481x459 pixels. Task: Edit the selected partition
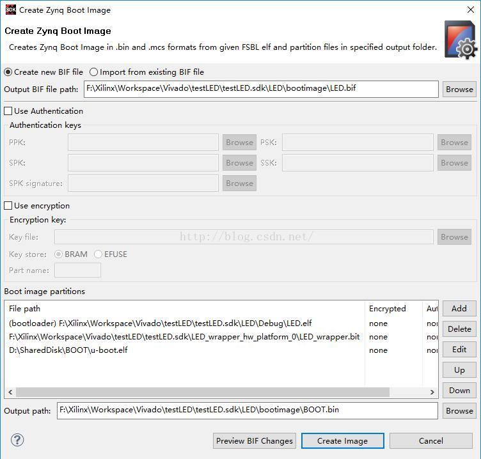pyautogui.click(x=459, y=349)
